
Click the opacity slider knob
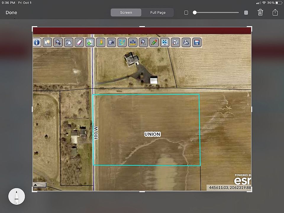(x=195, y=12)
